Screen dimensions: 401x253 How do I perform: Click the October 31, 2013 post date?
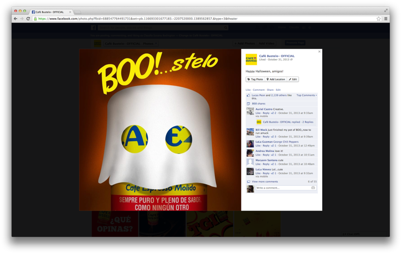coord(279,60)
